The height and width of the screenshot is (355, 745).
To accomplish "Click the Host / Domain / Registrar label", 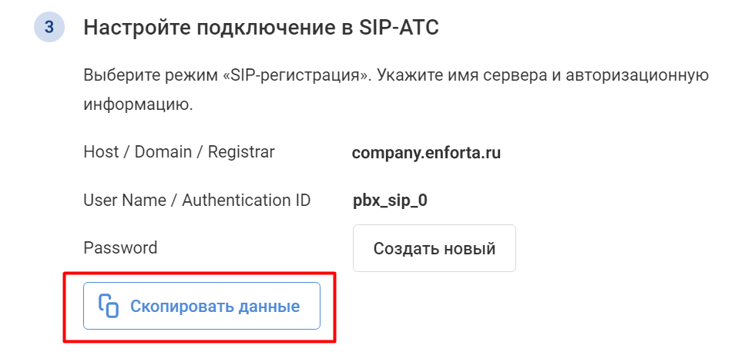I will pos(179,152).
